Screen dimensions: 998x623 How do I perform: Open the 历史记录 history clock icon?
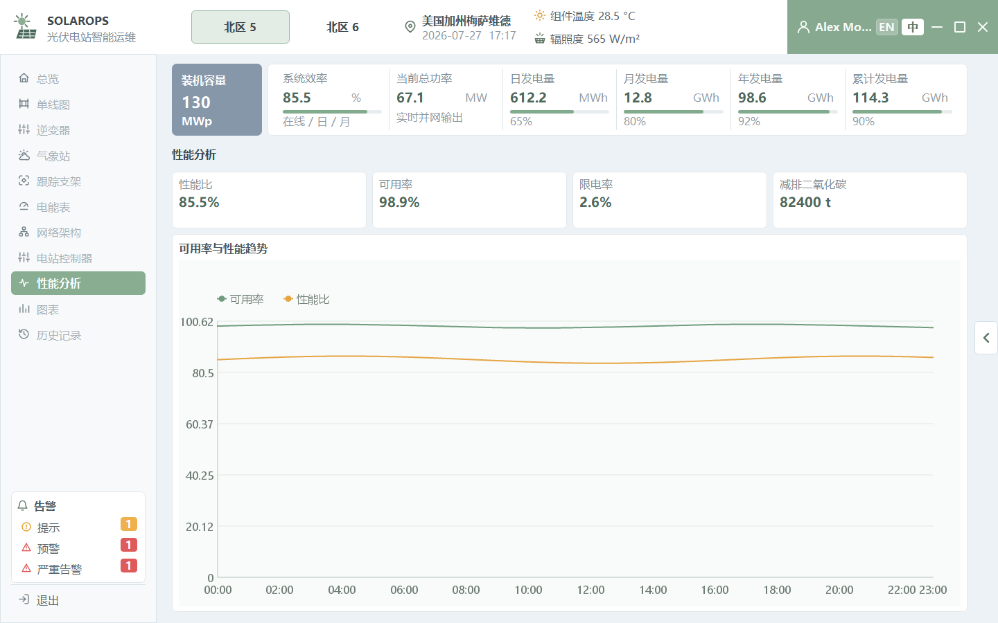pos(24,334)
